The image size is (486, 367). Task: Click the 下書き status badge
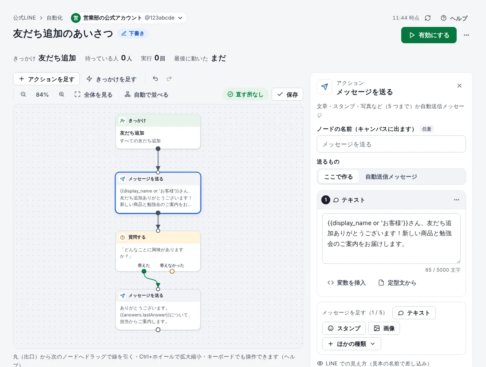point(133,33)
